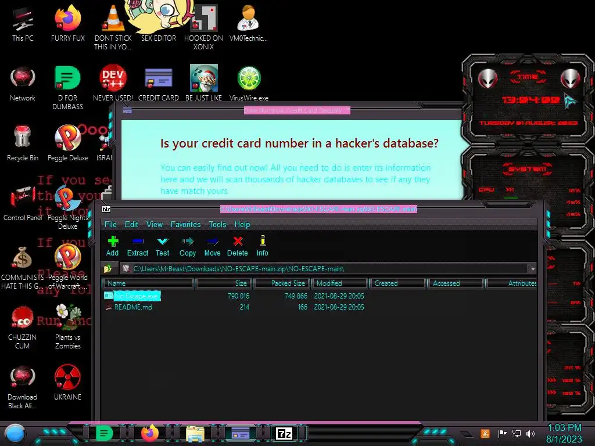Click the Move toolbar icon
The image size is (595, 446).
pos(212,246)
